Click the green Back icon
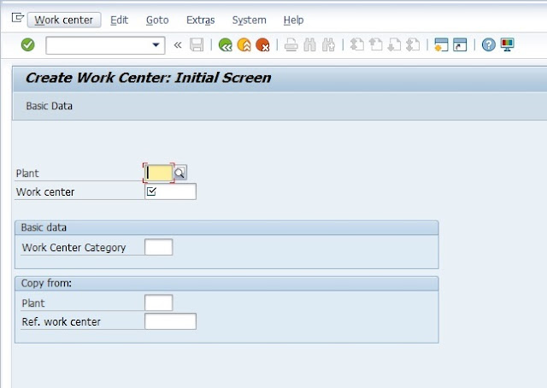 (x=226, y=45)
